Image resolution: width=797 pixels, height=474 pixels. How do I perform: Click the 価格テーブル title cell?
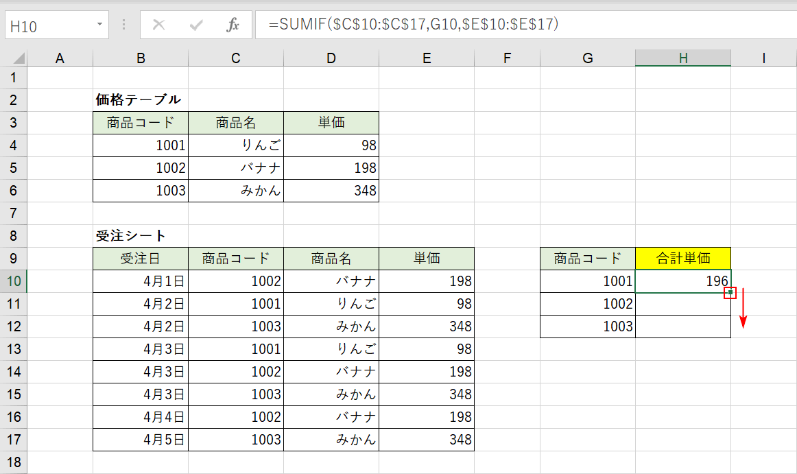click(141, 100)
